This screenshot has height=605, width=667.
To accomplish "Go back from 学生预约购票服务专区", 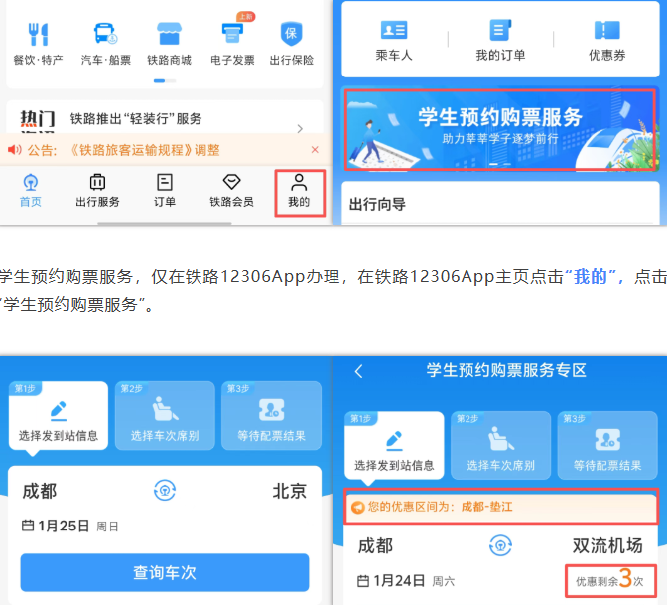I will click(359, 371).
